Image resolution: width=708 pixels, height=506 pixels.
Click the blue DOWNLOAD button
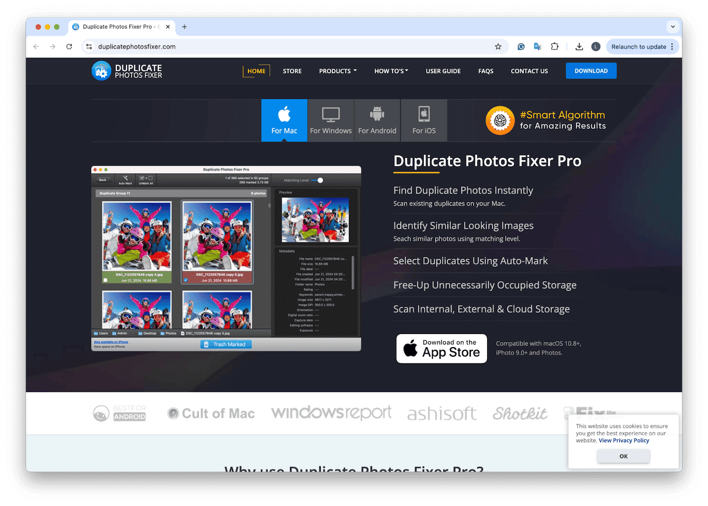(x=591, y=70)
